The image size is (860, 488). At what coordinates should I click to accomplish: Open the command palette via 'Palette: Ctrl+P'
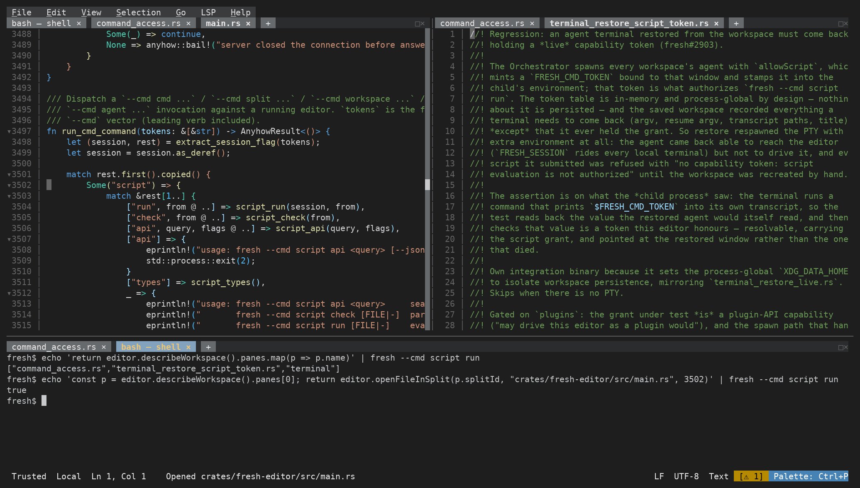click(809, 476)
